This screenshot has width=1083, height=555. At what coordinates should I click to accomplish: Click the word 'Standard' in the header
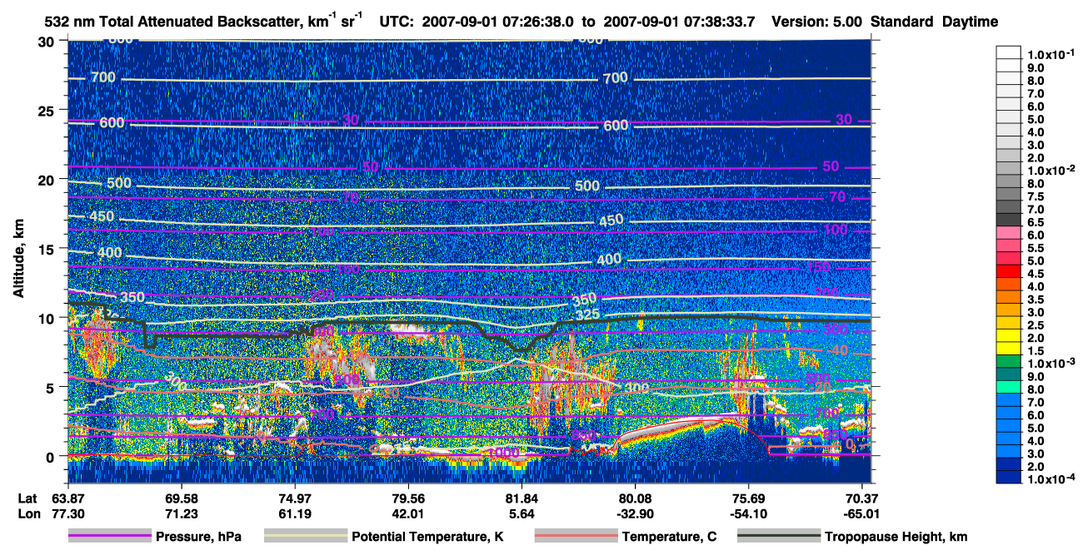902,22
